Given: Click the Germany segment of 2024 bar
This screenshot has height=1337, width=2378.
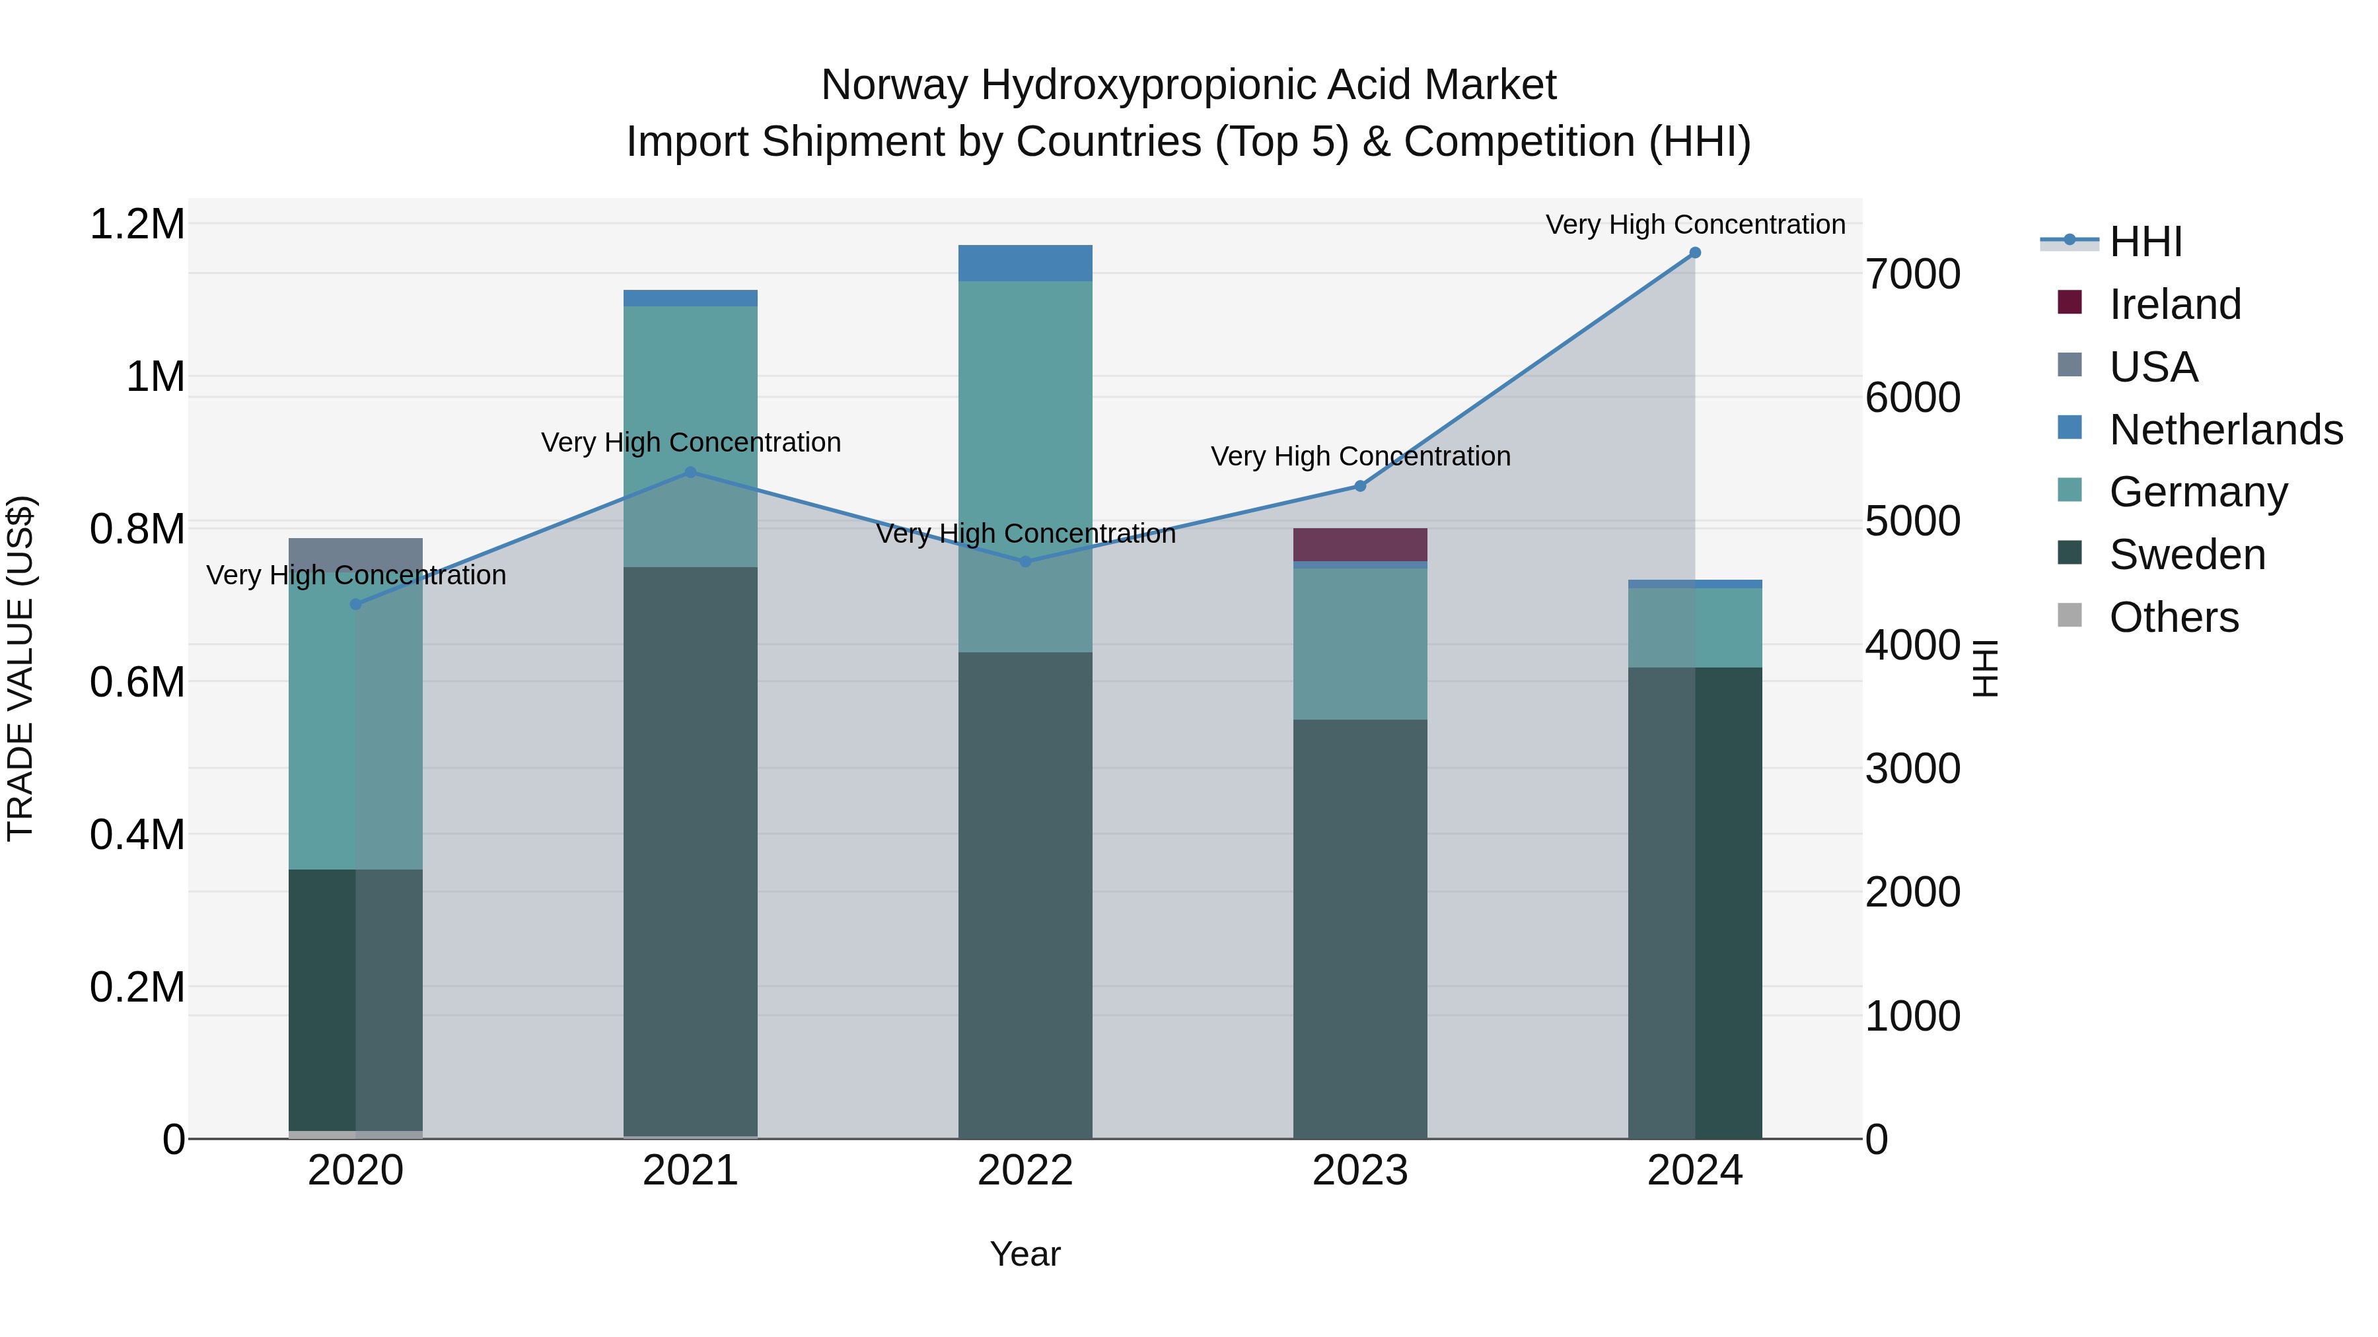Looking at the screenshot, I should [x=1695, y=627].
